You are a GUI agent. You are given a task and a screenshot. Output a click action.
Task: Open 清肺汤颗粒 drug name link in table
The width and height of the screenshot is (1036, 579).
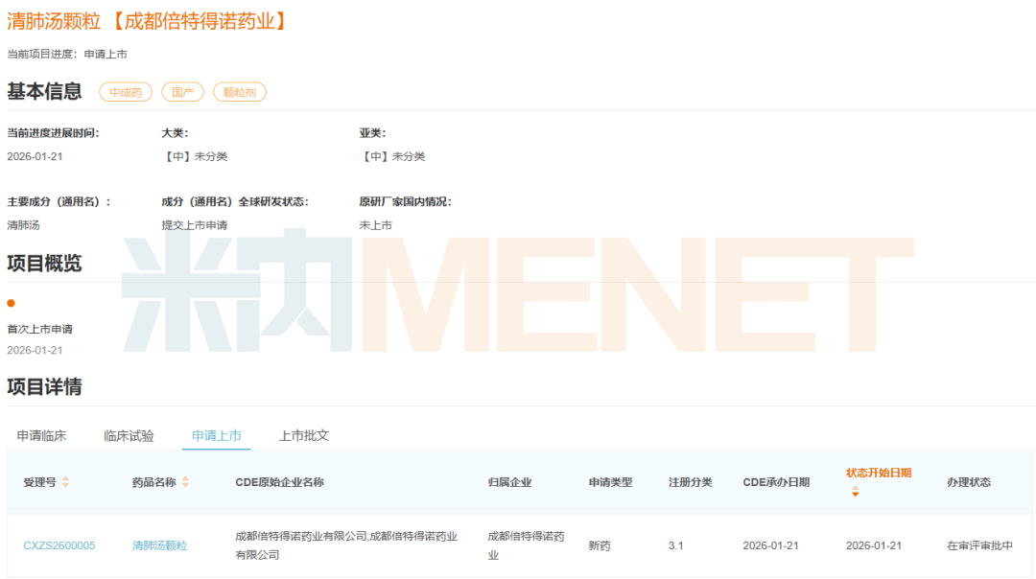tap(159, 545)
